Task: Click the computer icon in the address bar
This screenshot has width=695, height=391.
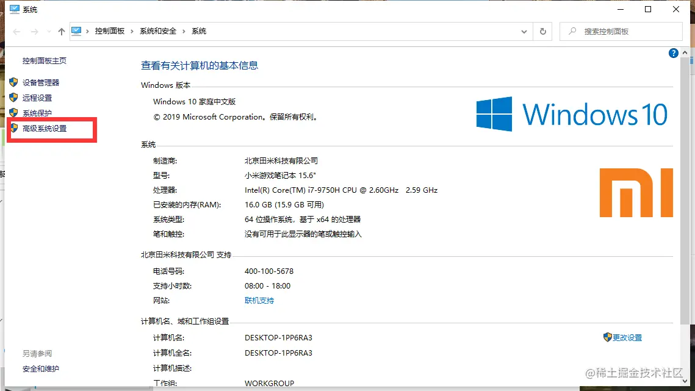Action: [76, 31]
